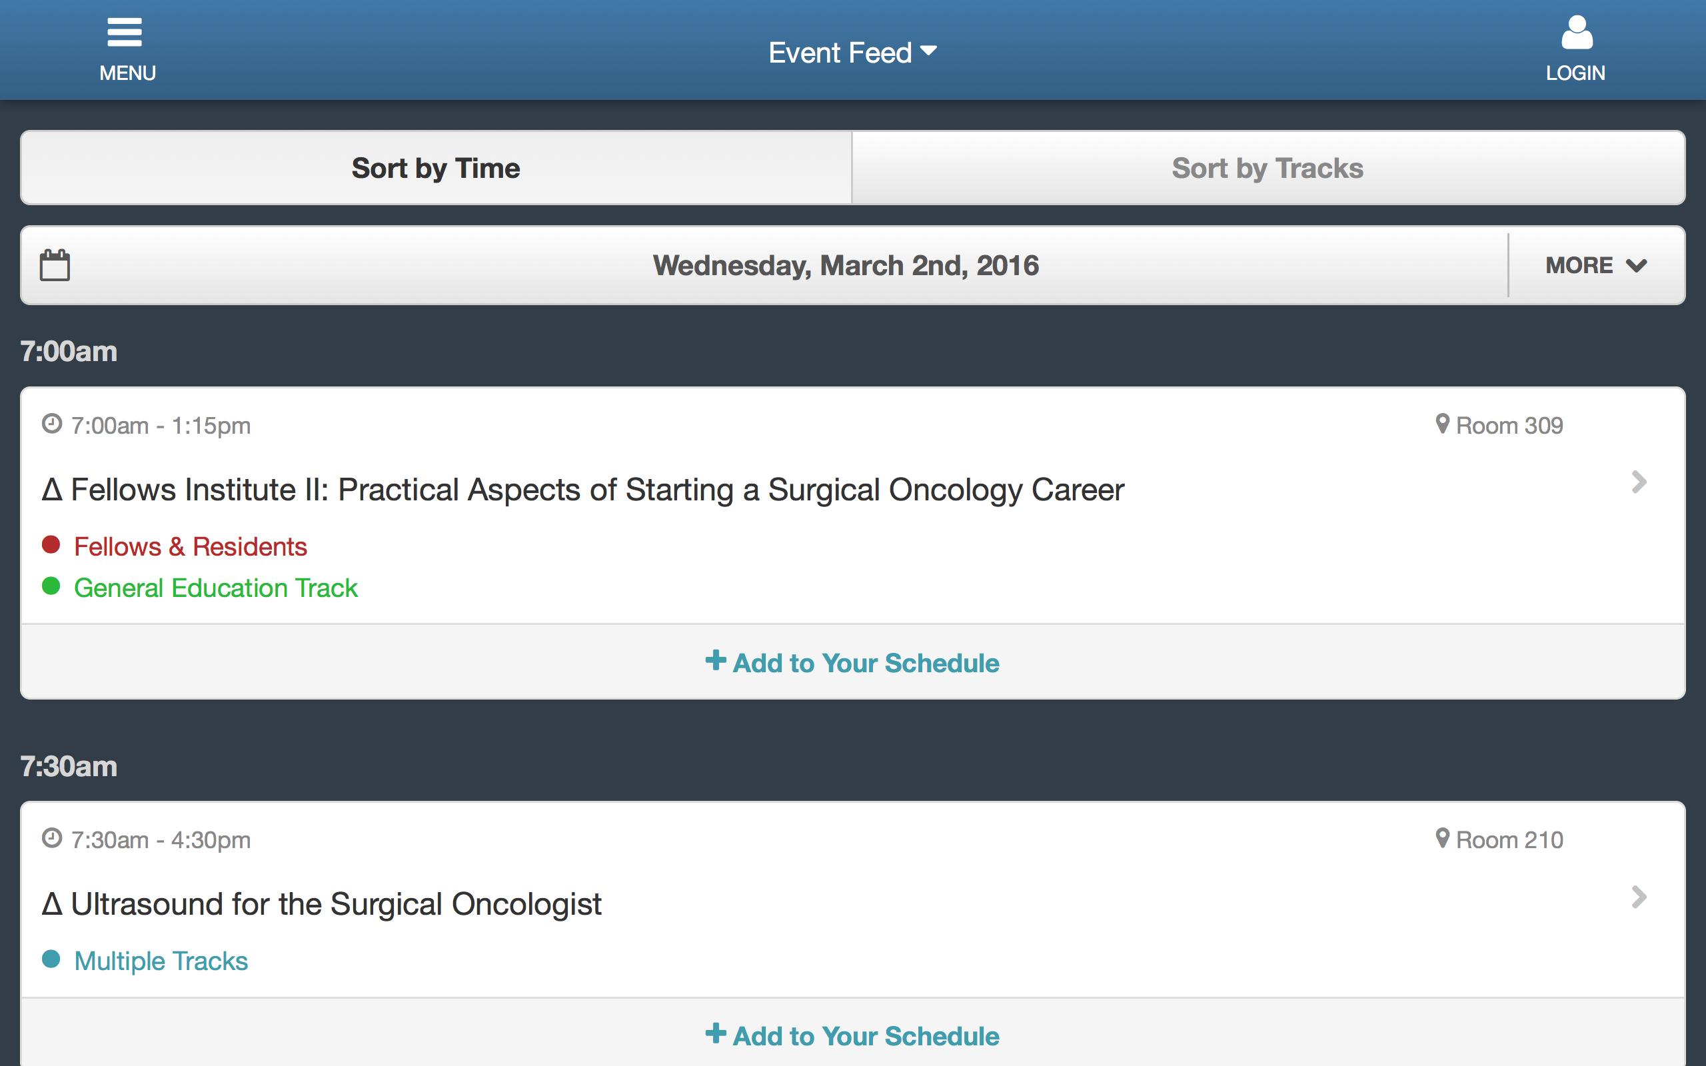Viewport: 1706px width, 1066px height.
Task: Click the calendar icon beside the date
Action: click(x=55, y=265)
